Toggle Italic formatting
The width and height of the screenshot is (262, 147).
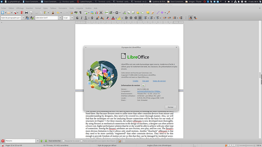[81, 18]
